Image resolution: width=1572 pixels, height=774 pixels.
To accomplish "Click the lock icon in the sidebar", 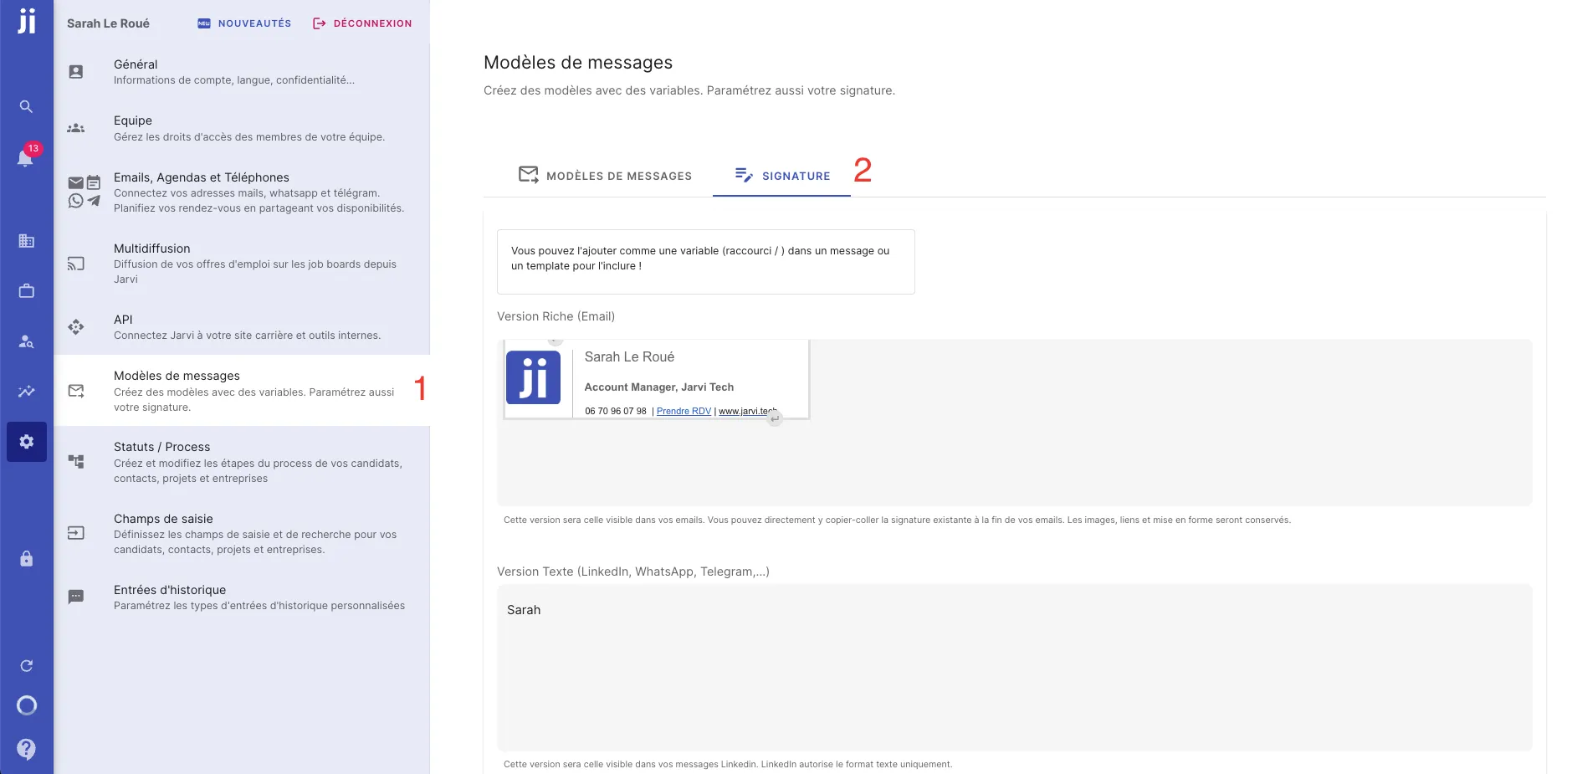I will 26,557.
